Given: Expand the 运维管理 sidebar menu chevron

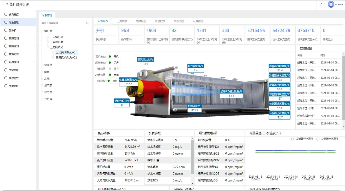Looking at the screenshot, I should tap(34, 62).
